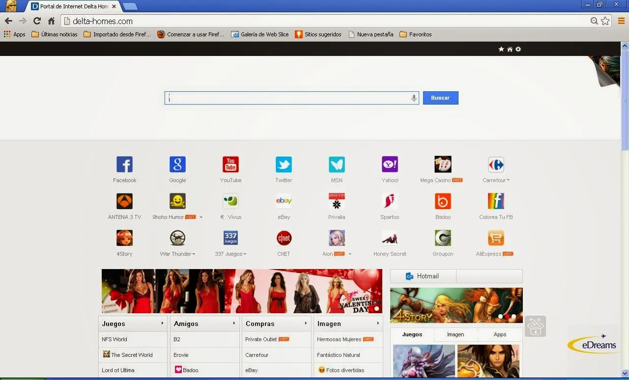This screenshot has width=629, height=380.
Task: Select the Hotmail tab
Action: pos(423,276)
